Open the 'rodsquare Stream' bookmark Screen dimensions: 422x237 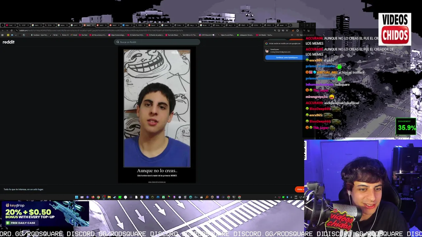[245, 35]
